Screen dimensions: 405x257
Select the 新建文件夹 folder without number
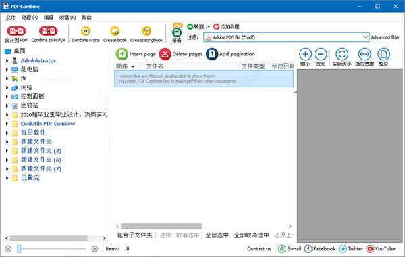pos(36,141)
